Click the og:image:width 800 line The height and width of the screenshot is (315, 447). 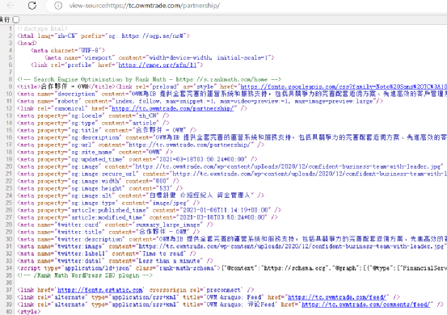pos(98,181)
